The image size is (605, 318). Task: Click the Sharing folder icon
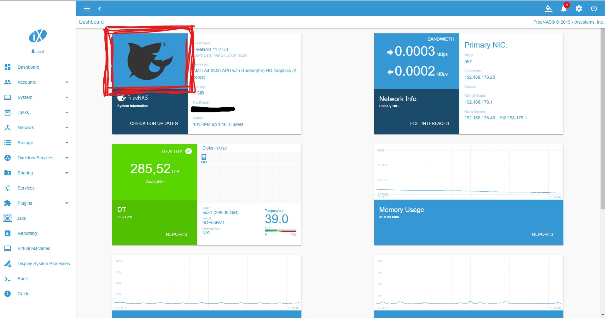[x=8, y=173]
